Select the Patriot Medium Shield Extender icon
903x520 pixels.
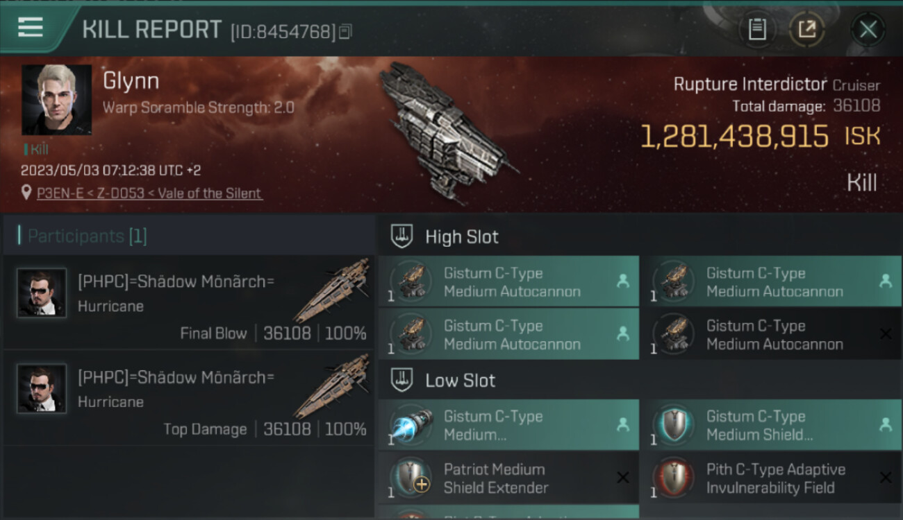pyautogui.click(x=411, y=478)
